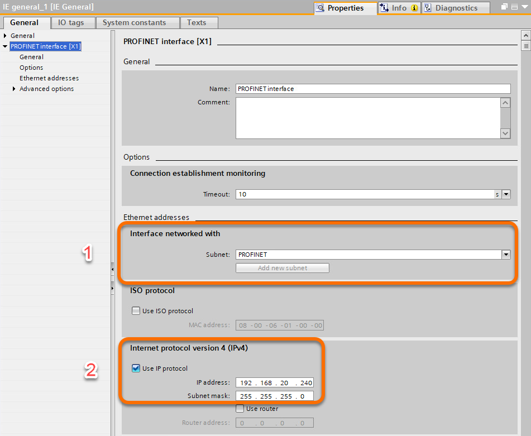This screenshot has width=531, height=436.
Task: Open the Properties tab
Action: pos(346,8)
